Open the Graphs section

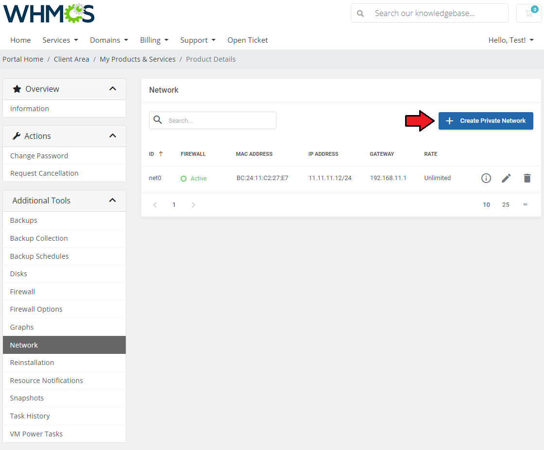(64, 327)
